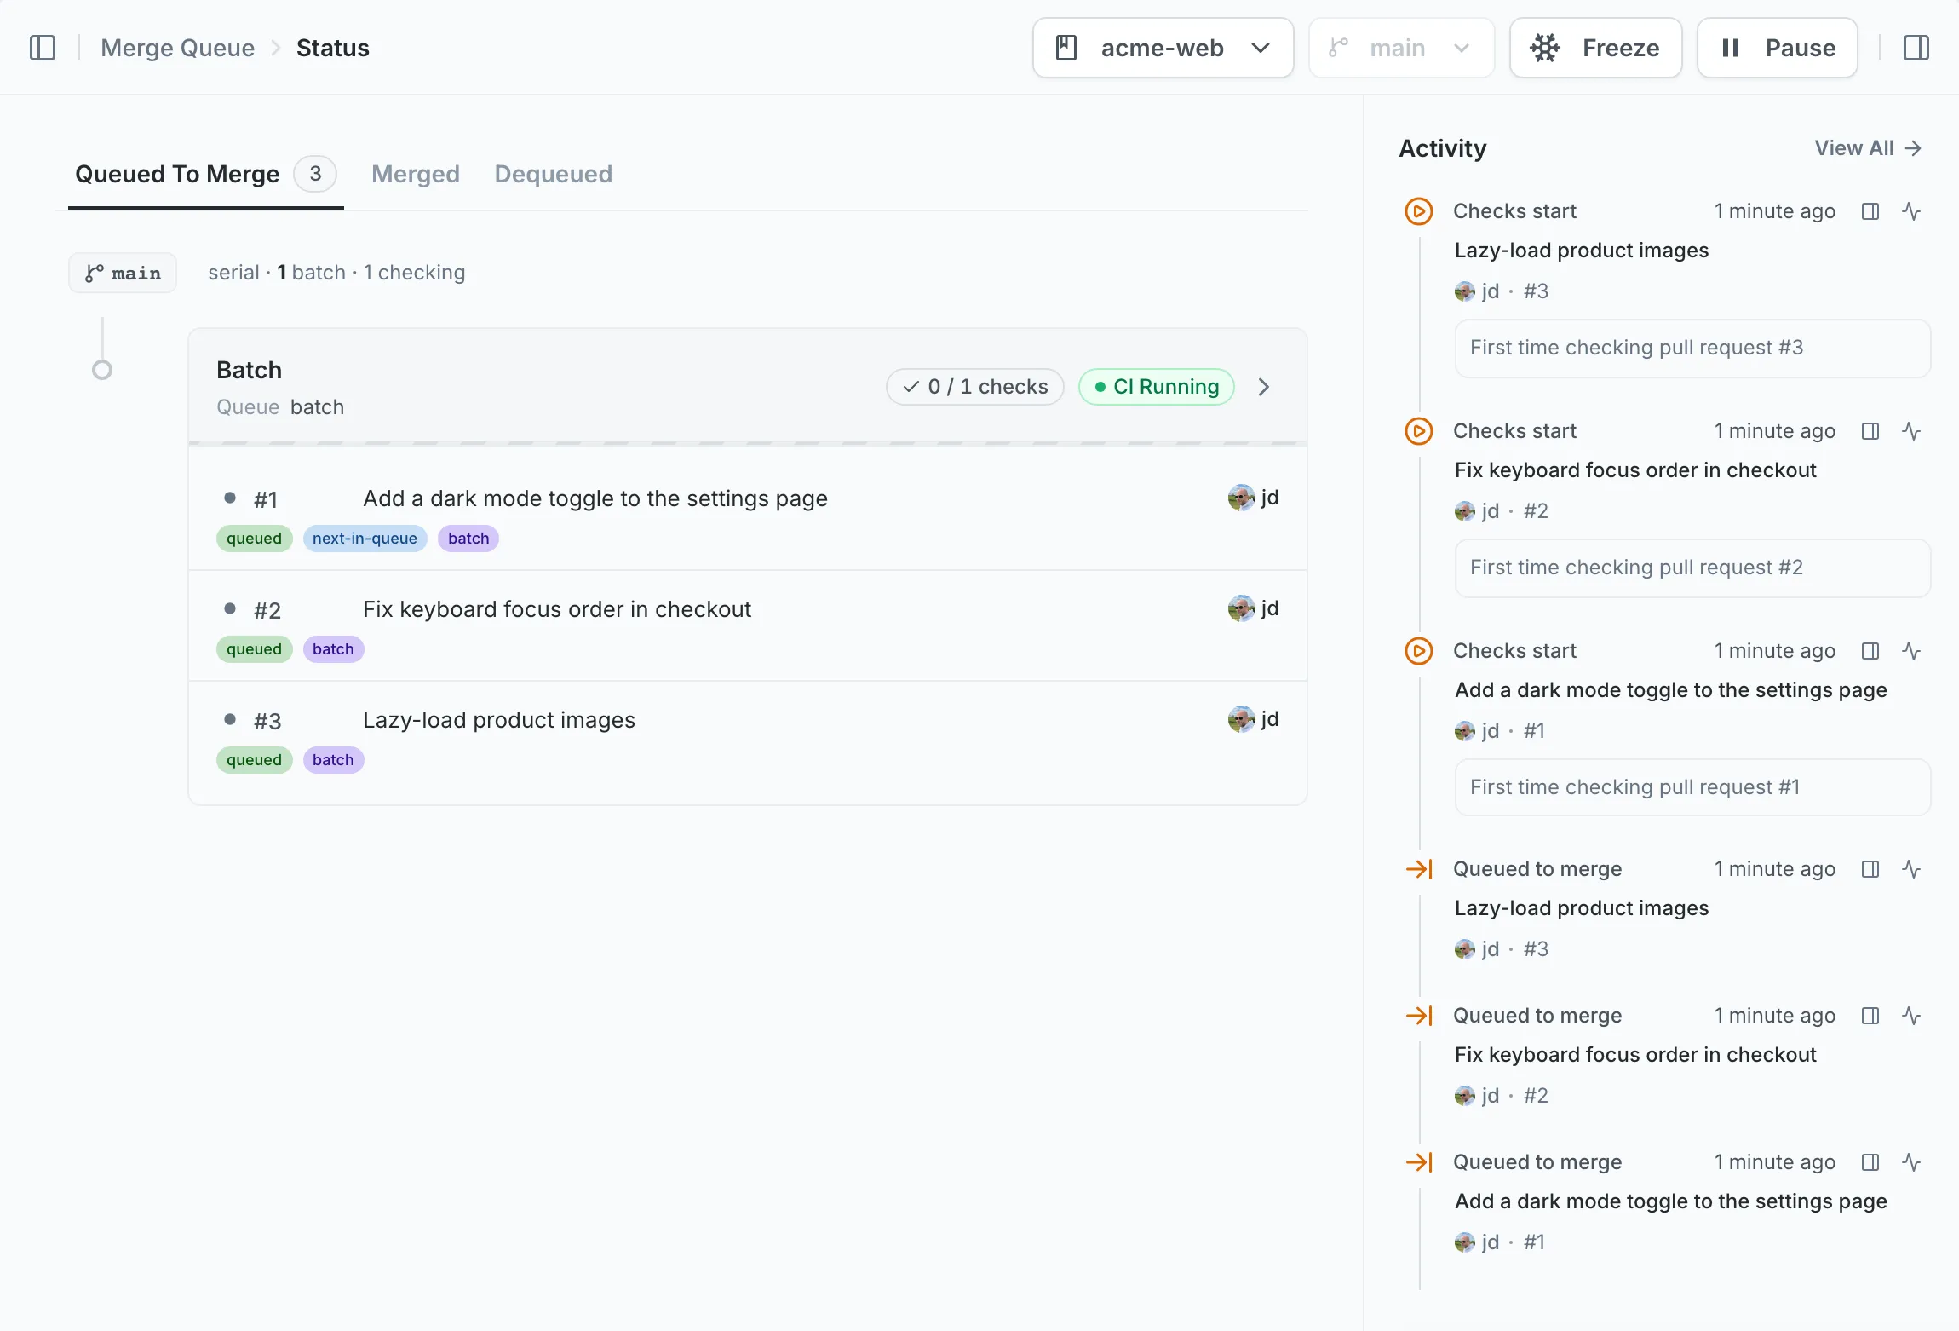Open activity pulse icon for Queued to merge #2
The image size is (1959, 1331).
(x=1911, y=1016)
